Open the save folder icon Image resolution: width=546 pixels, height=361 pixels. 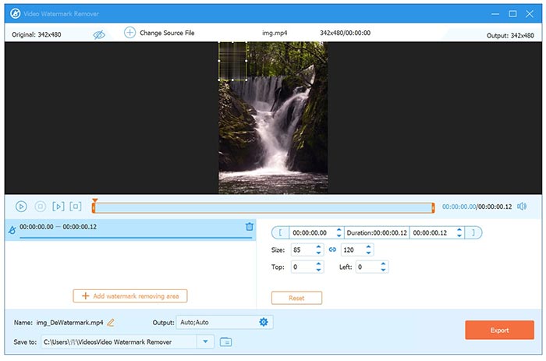226,342
